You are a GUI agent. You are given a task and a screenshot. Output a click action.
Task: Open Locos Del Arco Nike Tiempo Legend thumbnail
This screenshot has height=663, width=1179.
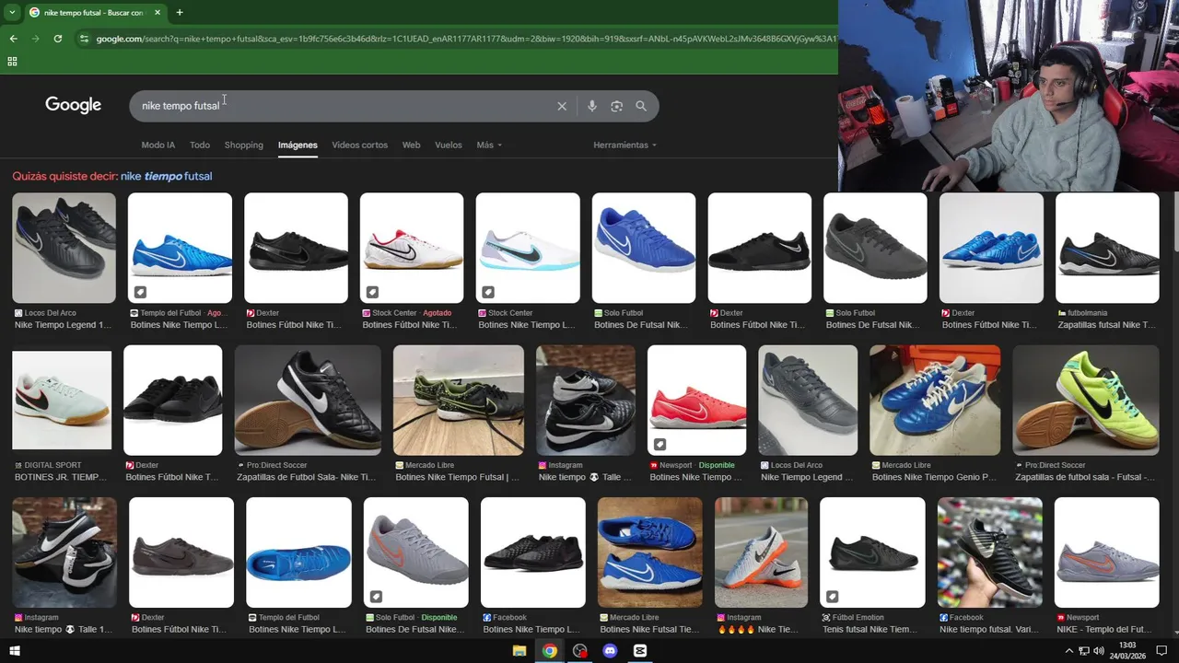point(64,248)
